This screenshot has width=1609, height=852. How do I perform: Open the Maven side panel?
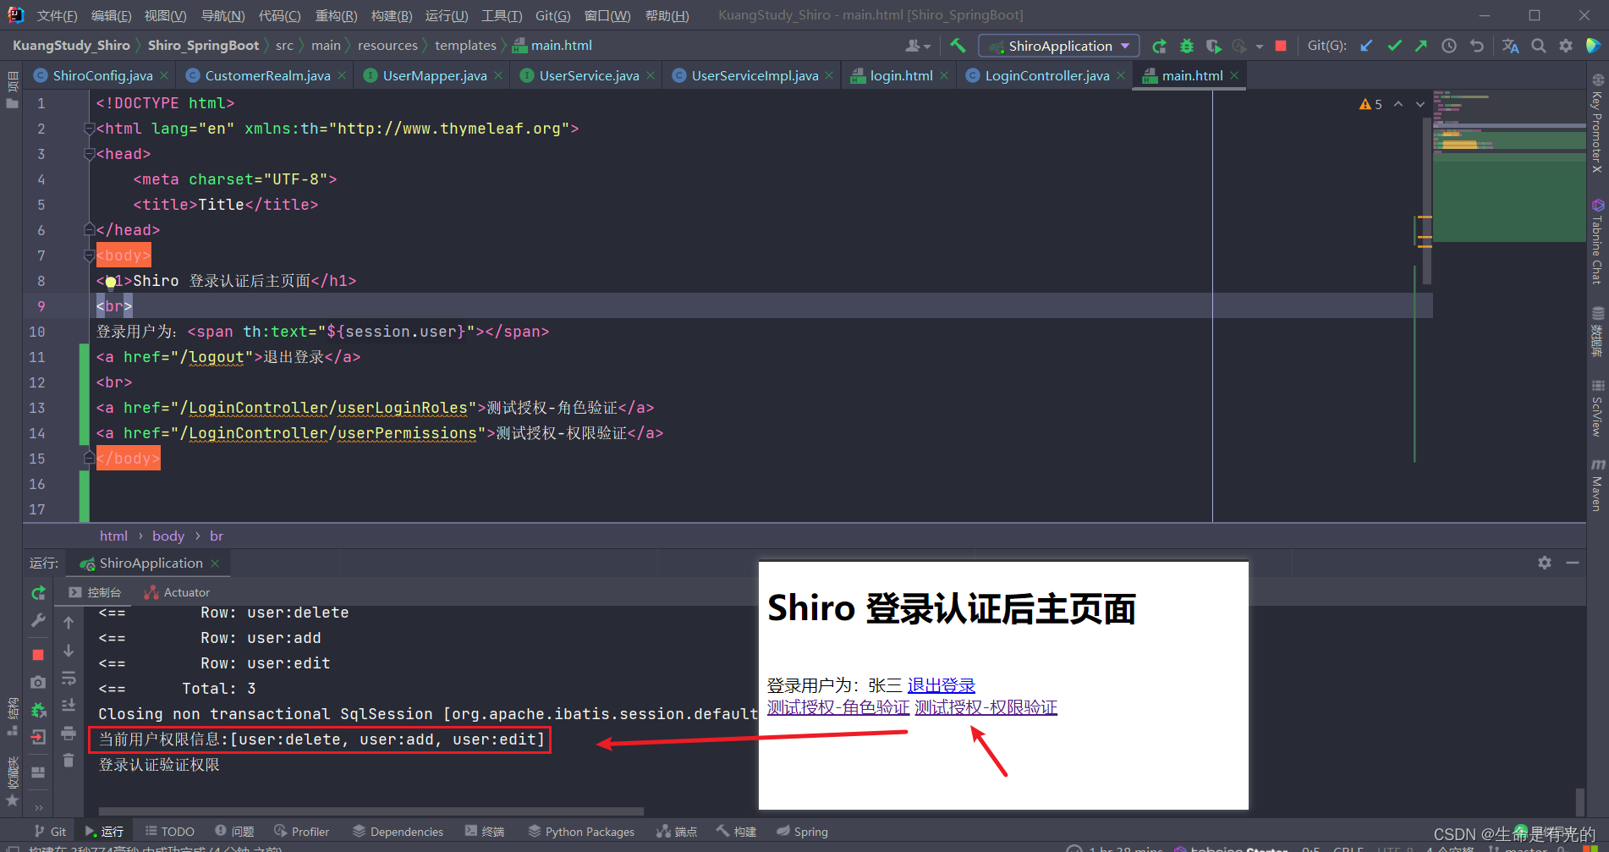coord(1598,485)
